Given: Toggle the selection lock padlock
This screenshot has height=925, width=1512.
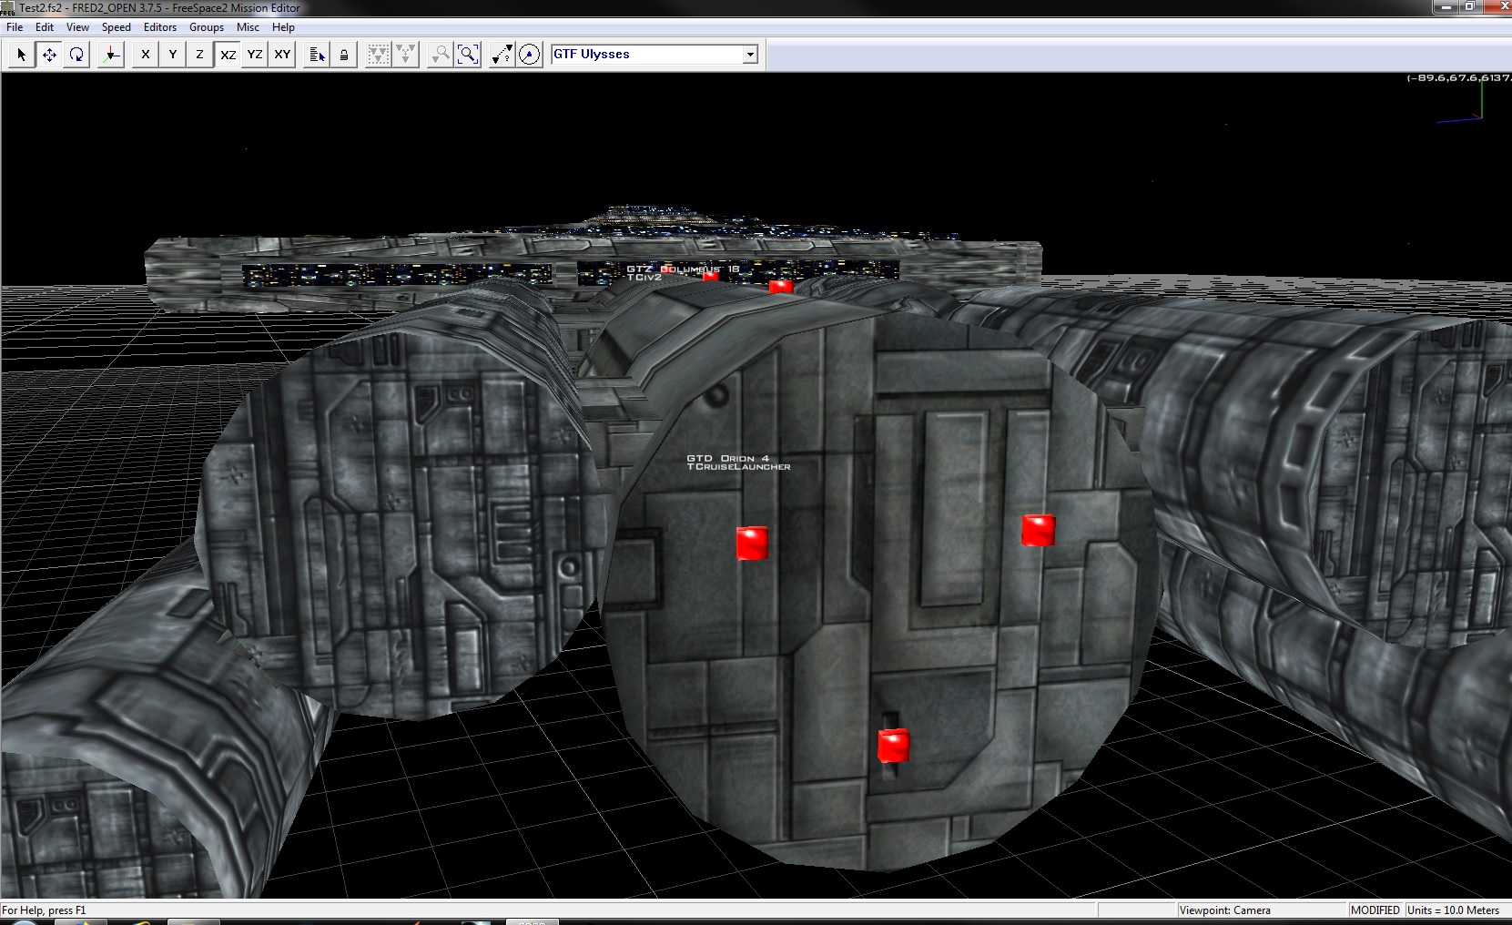Looking at the screenshot, I should (344, 55).
